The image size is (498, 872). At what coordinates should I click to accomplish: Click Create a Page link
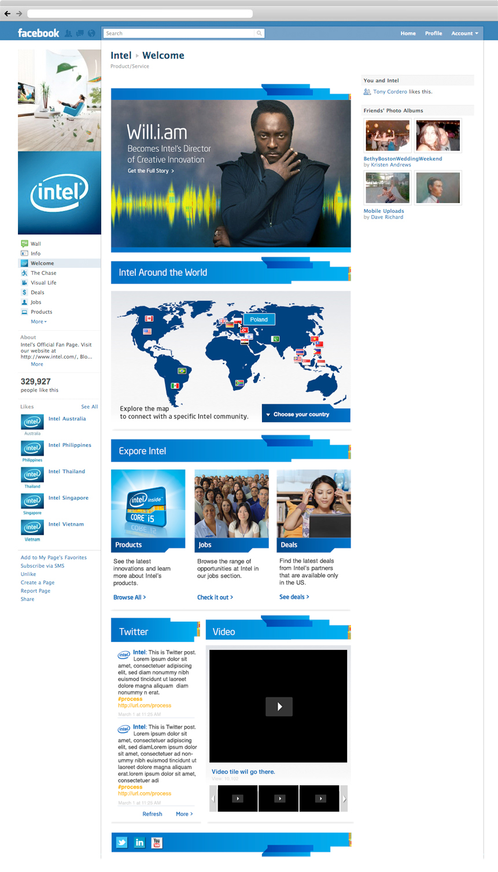[38, 582]
